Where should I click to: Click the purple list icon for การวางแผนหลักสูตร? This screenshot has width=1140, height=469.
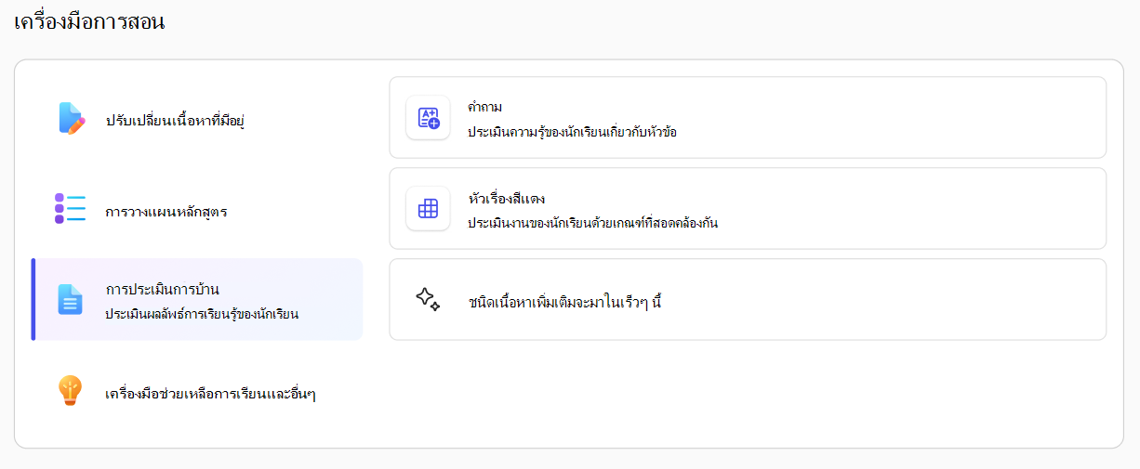click(71, 209)
